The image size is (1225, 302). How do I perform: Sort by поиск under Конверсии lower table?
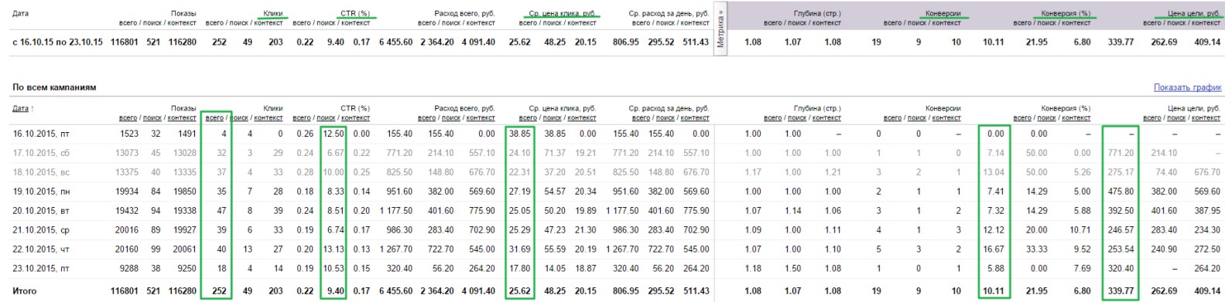pyautogui.click(x=917, y=118)
